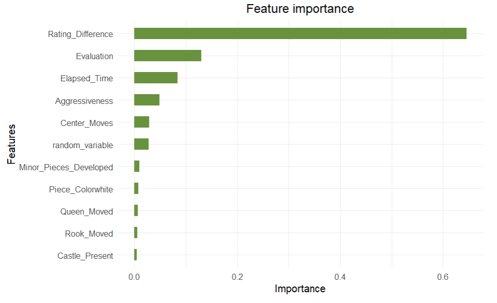Image resolution: width=497 pixels, height=303 pixels.
Task: Select the Evaluation feature label text
Action: (x=94, y=57)
